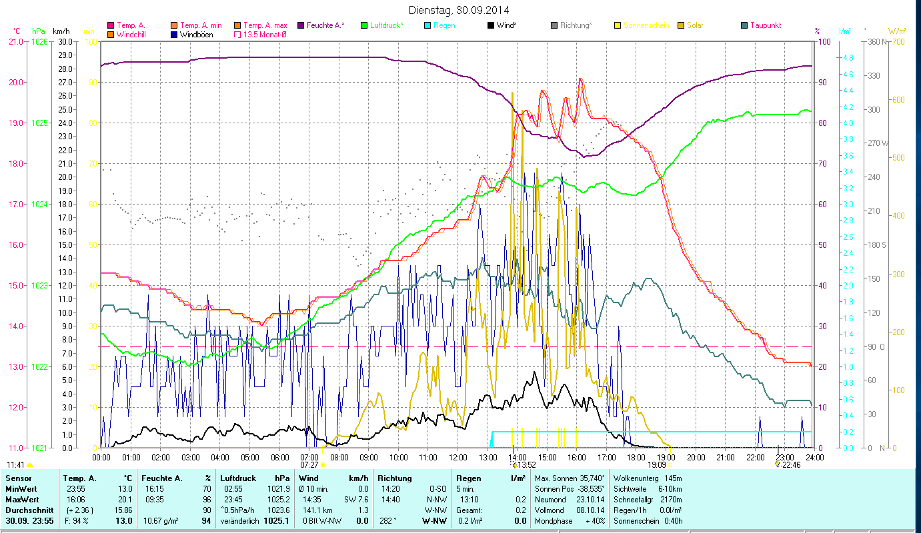Click the green Luftdruck* legend square

tap(365, 25)
